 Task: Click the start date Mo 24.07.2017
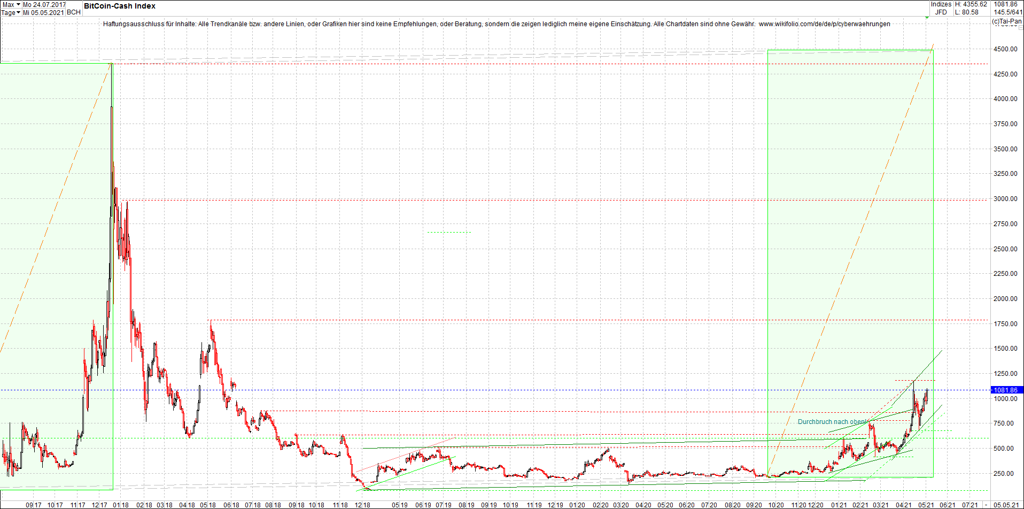[44, 4]
